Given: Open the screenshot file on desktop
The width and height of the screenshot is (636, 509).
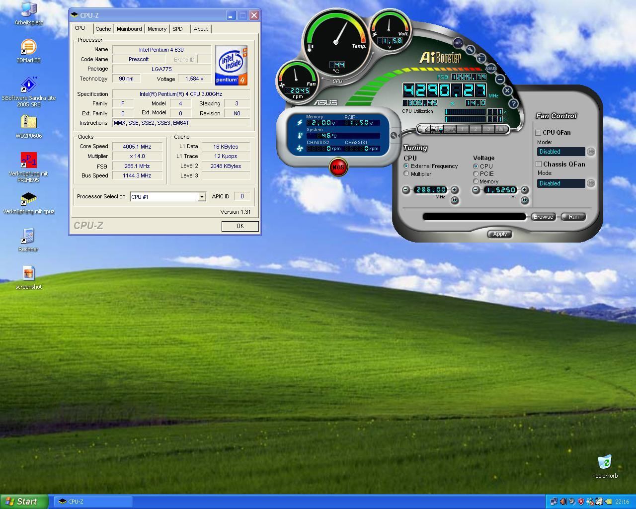Looking at the screenshot, I should click(x=28, y=278).
